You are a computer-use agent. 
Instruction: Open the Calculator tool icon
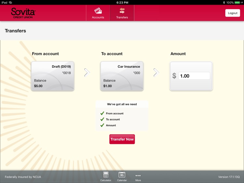click(x=106, y=175)
